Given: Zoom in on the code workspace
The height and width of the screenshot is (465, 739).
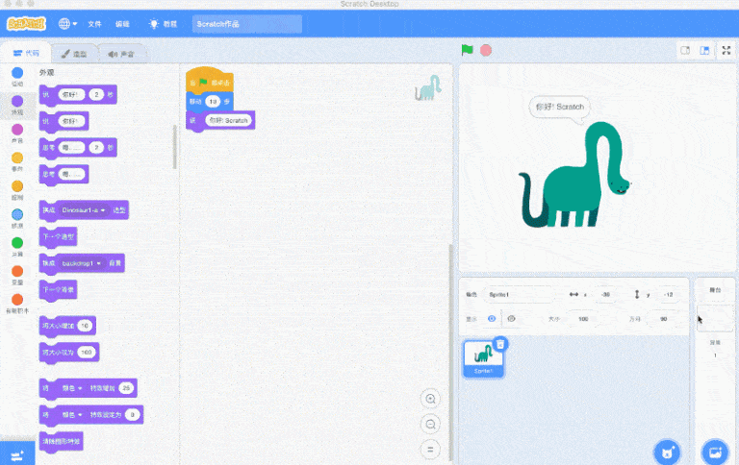Looking at the screenshot, I should tap(431, 399).
